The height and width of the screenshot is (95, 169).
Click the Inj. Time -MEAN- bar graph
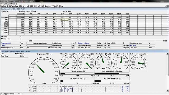[112, 81]
